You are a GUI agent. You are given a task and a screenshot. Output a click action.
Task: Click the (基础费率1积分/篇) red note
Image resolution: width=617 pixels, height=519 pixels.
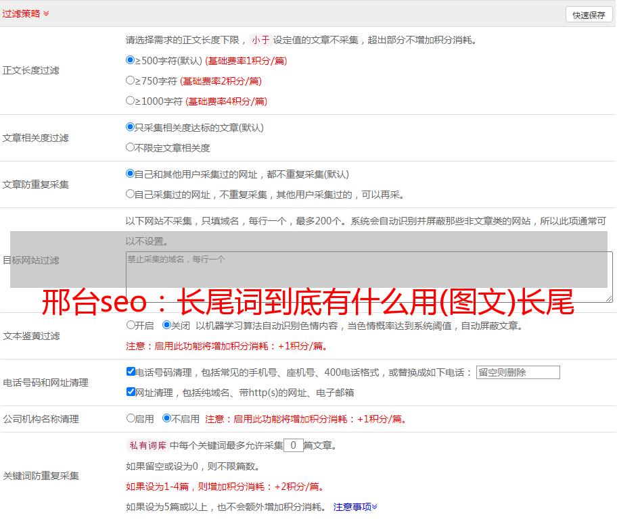tap(246, 61)
